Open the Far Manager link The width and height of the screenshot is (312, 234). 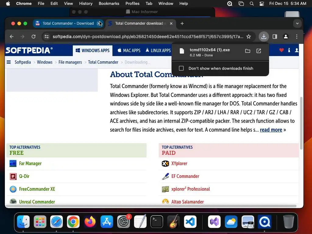(30, 164)
